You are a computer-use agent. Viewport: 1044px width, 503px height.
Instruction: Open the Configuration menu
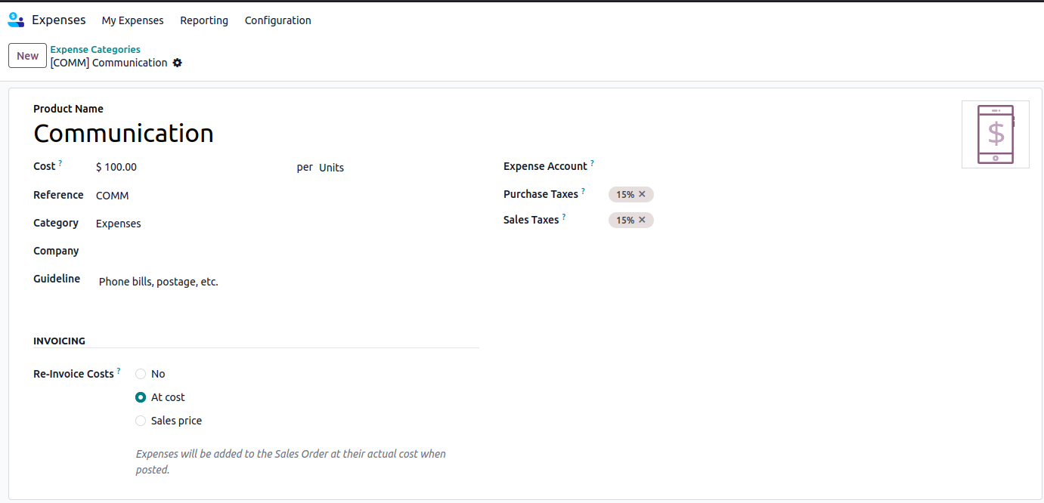pyautogui.click(x=277, y=20)
